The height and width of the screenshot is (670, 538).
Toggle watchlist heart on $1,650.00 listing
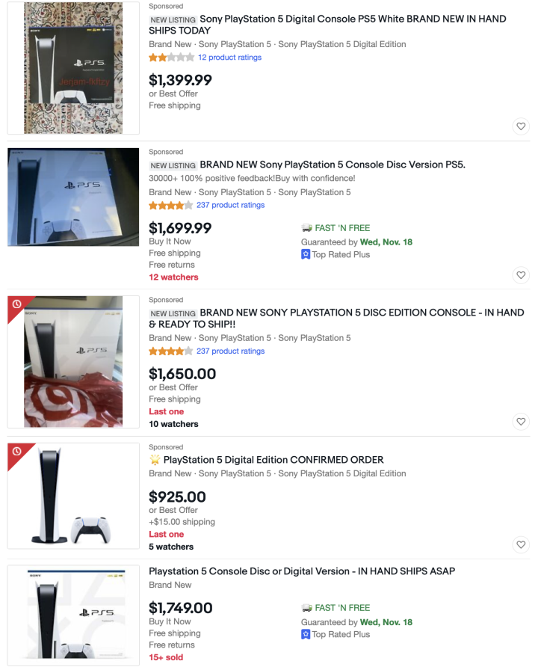(521, 422)
